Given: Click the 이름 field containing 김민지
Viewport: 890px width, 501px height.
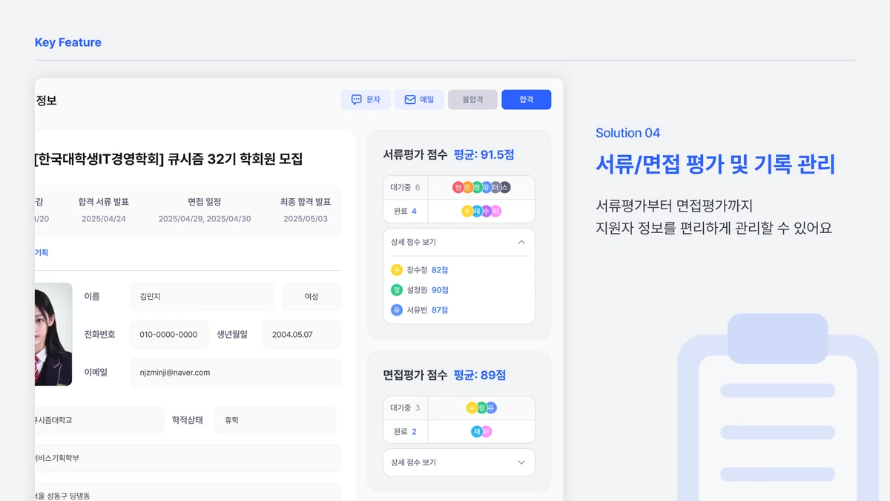Looking at the screenshot, I should point(202,297).
